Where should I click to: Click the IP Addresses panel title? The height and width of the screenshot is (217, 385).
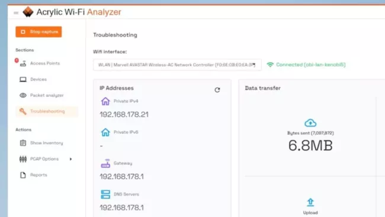(x=117, y=88)
